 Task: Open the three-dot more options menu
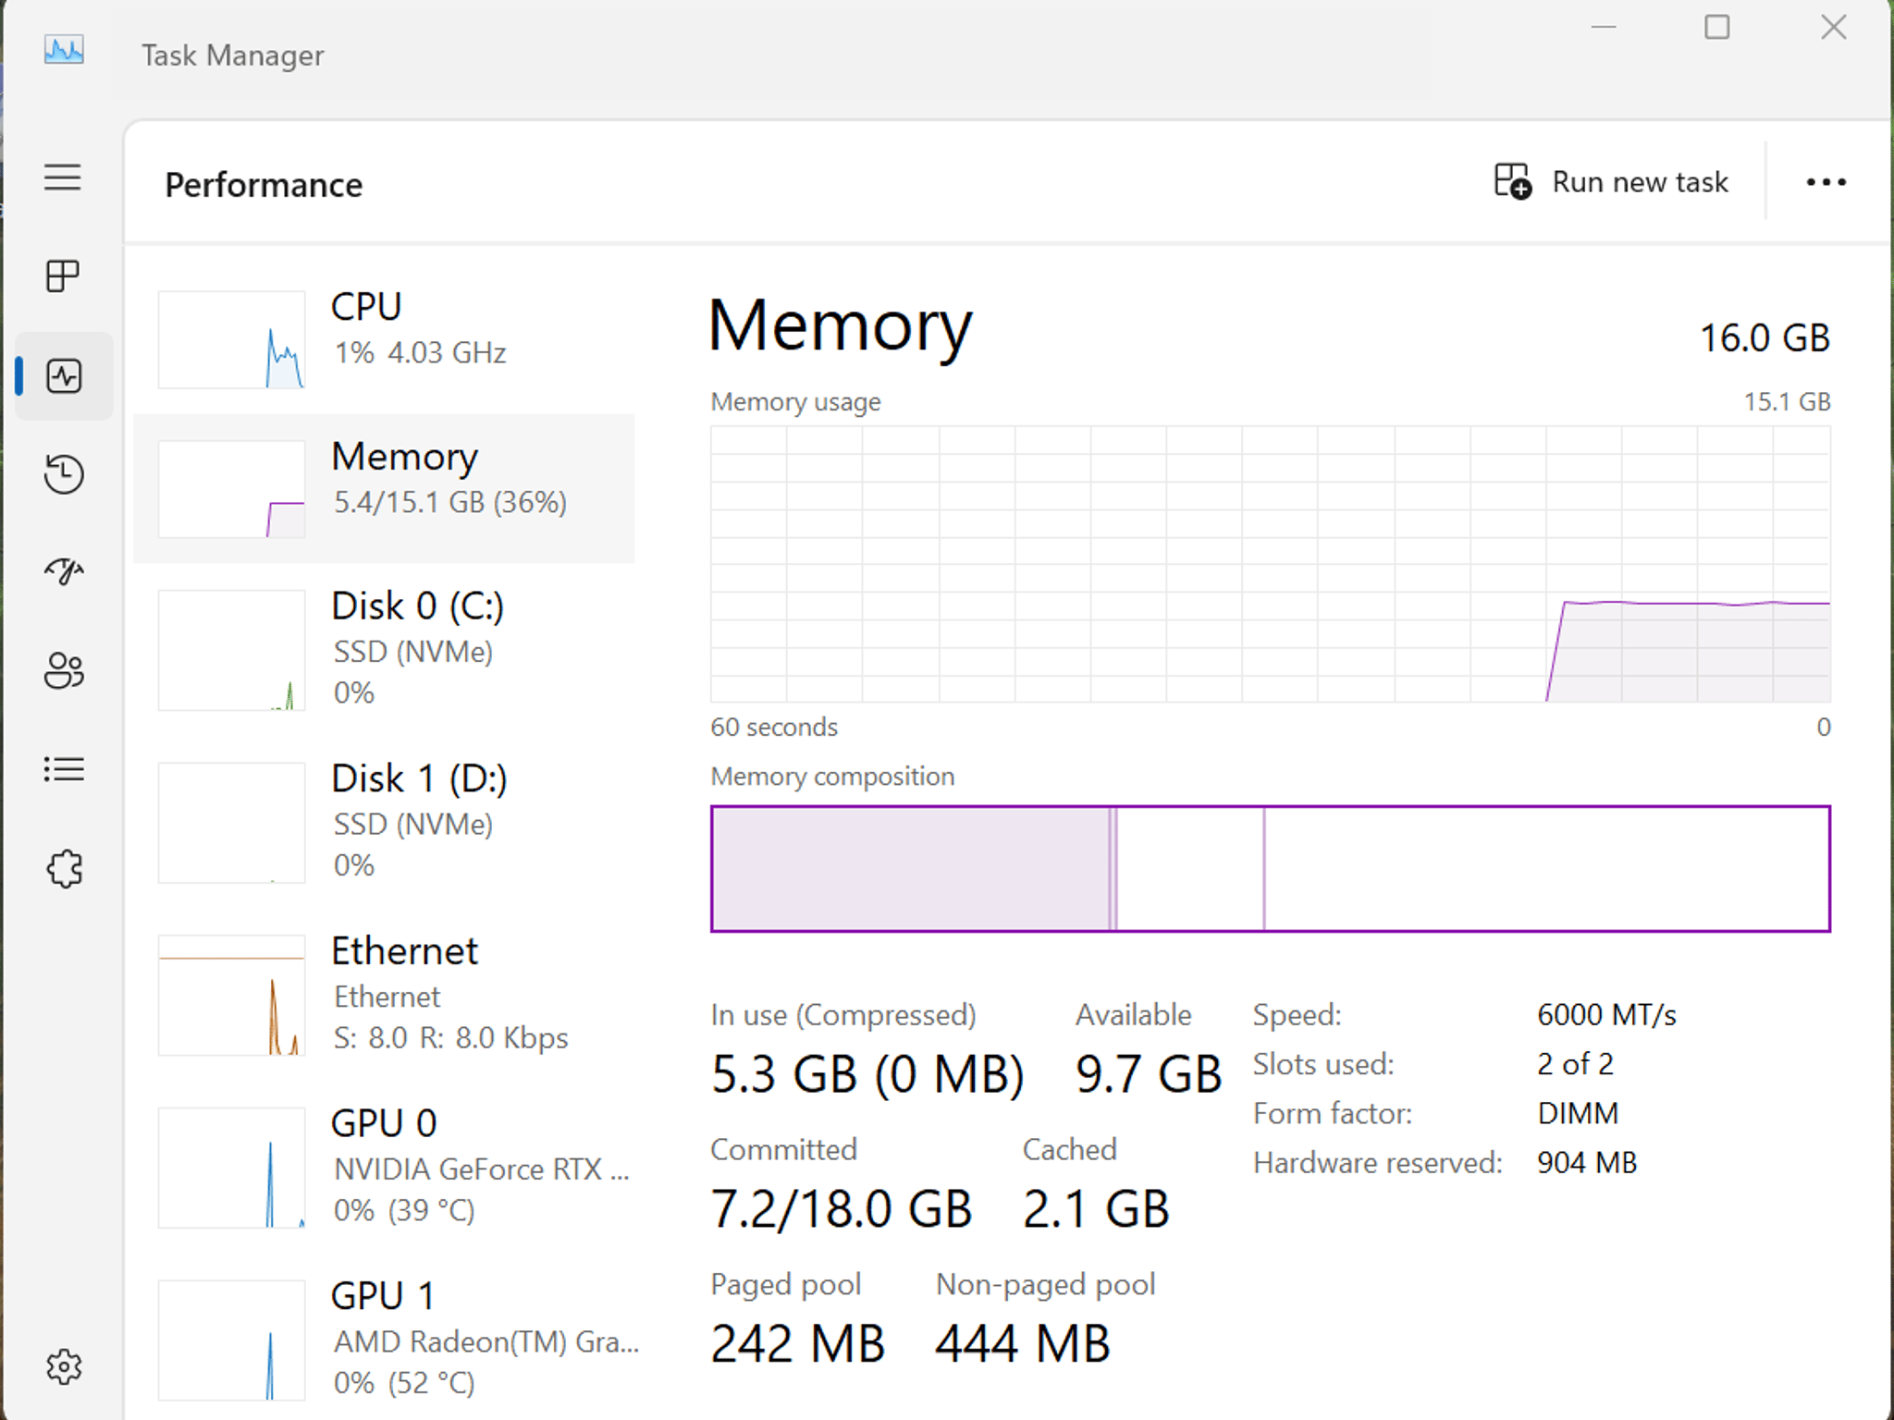(x=1826, y=182)
